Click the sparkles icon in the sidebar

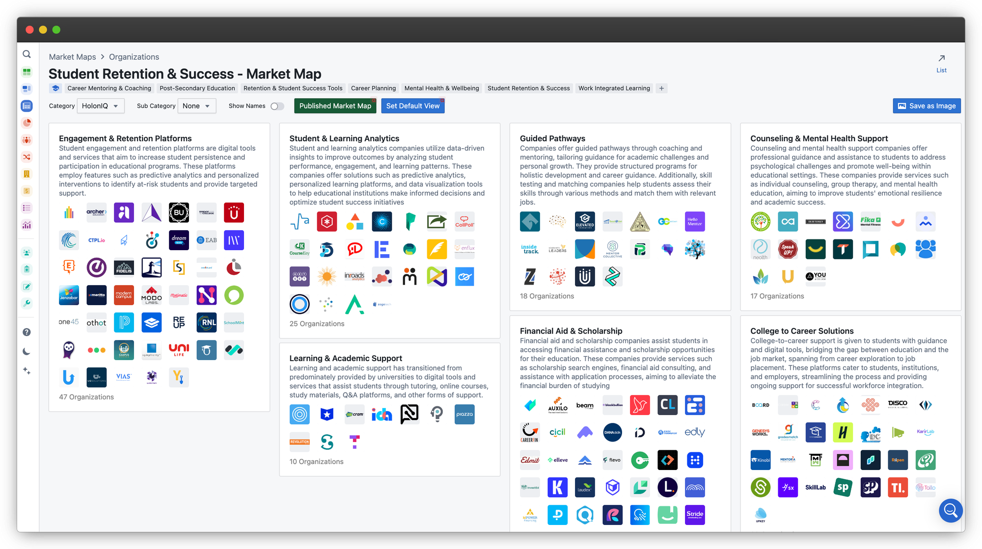coord(27,371)
